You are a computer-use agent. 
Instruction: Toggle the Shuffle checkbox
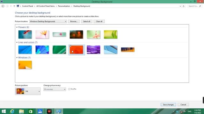(x=69, y=89)
